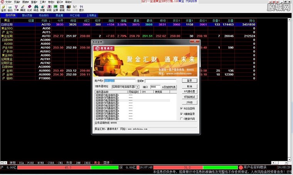Click the 报价 quote toolbar icon
The height and width of the screenshot is (175, 293).
10,8
